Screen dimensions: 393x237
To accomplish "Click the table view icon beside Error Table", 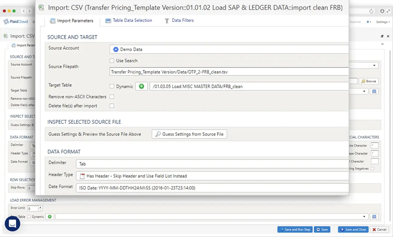I will click(x=374, y=217).
